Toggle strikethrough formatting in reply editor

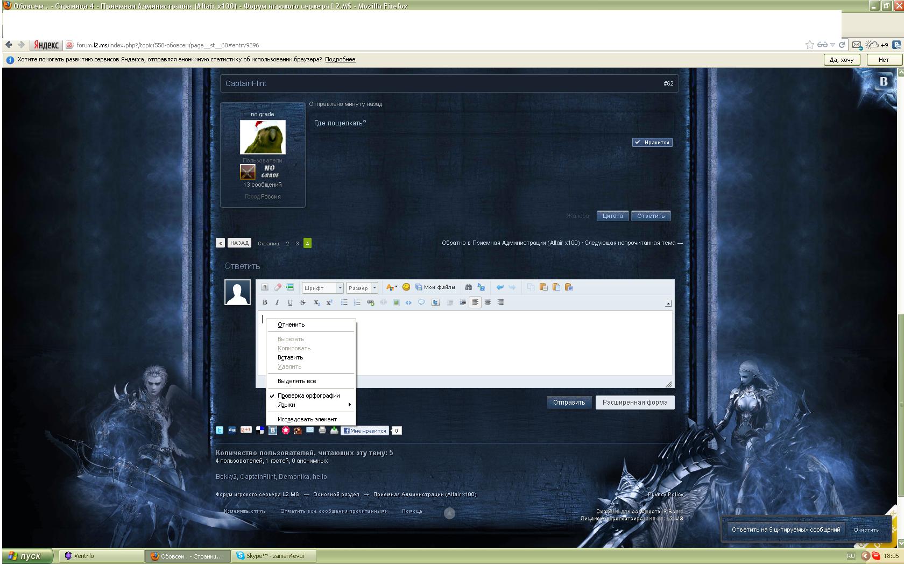pyautogui.click(x=303, y=302)
